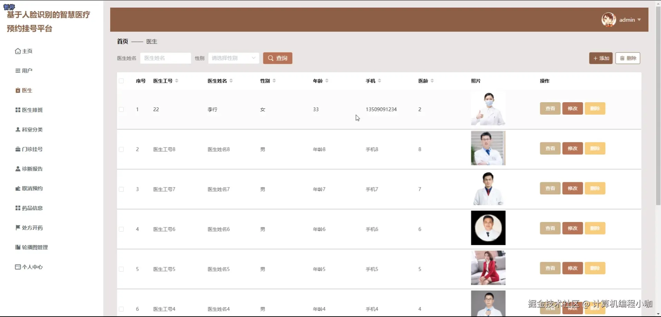
Task: Click the card icon beside 个人中心
Action: pyautogui.click(x=18, y=267)
